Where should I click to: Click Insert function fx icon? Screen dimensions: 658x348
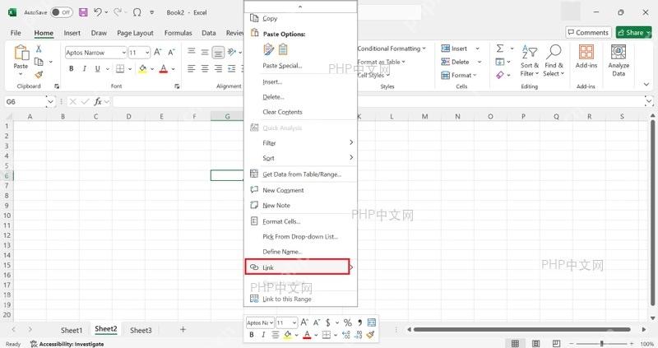tap(98, 101)
